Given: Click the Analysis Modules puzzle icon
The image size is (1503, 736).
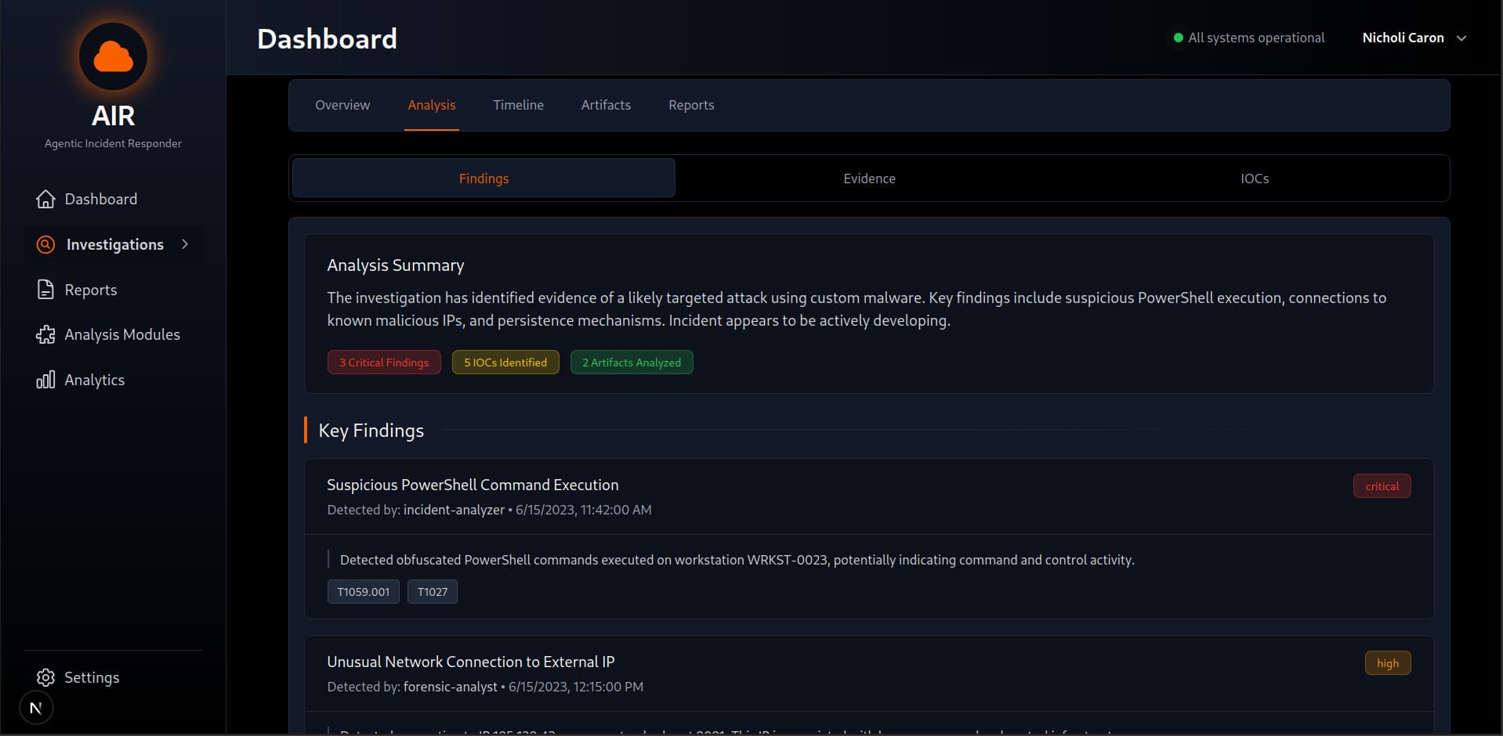Looking at the screenshot, I should click(45, 334).
